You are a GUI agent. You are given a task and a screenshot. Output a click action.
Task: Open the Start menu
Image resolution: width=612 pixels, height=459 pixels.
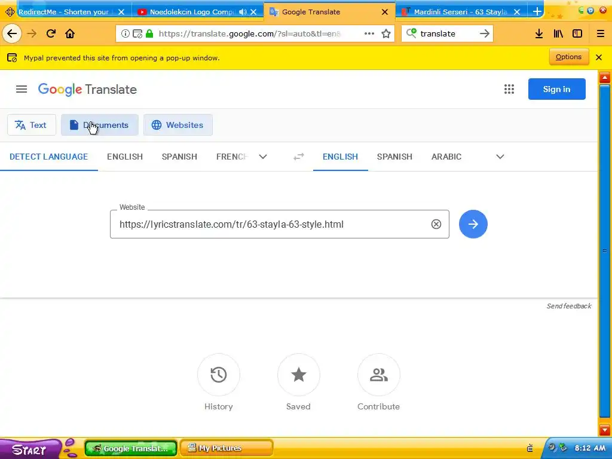[x=29, y=449]
